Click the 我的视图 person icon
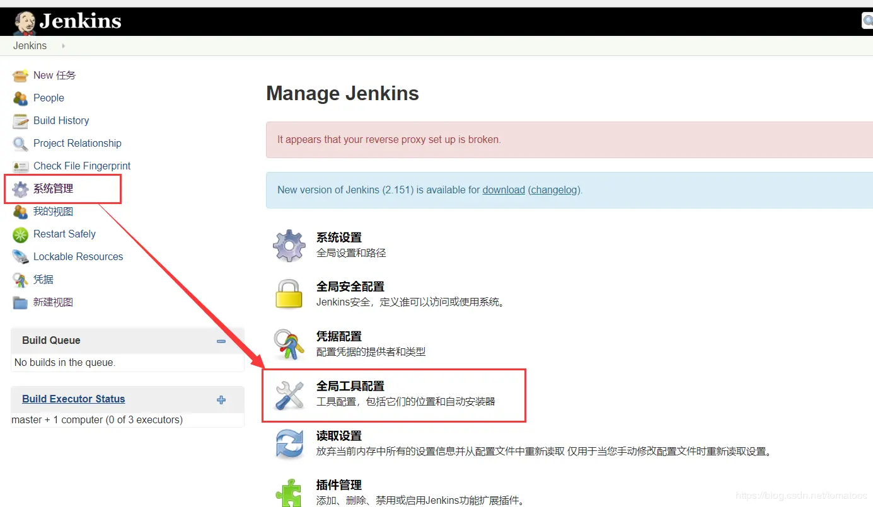873x507 pixels. [21, 212]
